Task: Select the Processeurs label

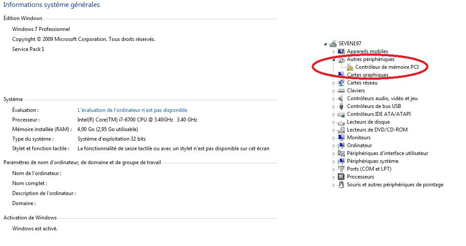Action: [361, 177]
